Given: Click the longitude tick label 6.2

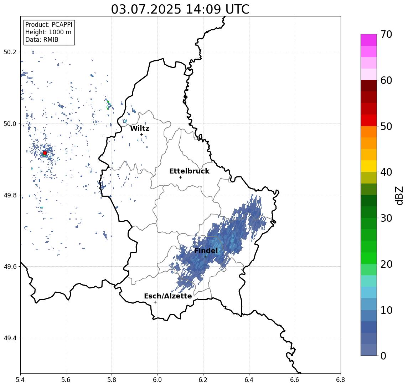Looking at the screenshot, I should (x=203, y=380).
